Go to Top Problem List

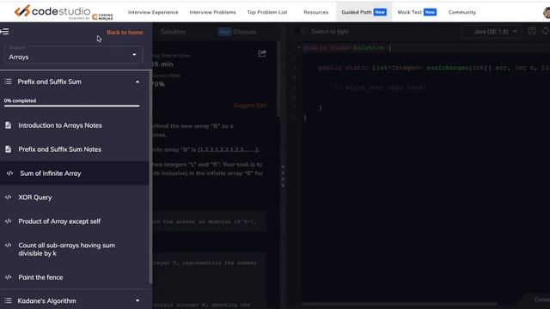(267, 12)
